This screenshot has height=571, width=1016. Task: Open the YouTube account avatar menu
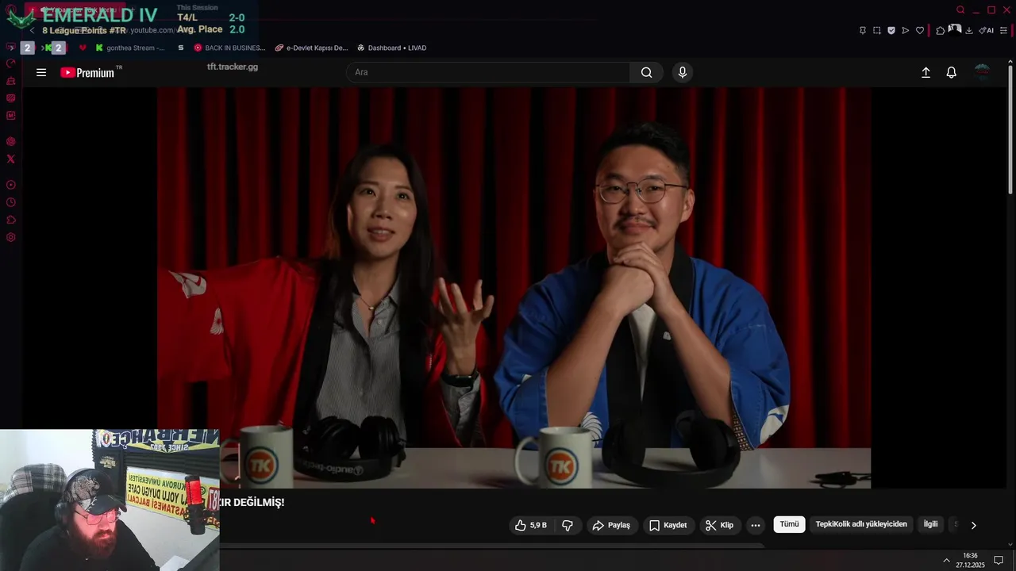point(982,72)
